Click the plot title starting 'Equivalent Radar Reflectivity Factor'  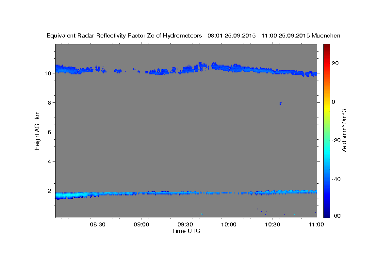193,36
